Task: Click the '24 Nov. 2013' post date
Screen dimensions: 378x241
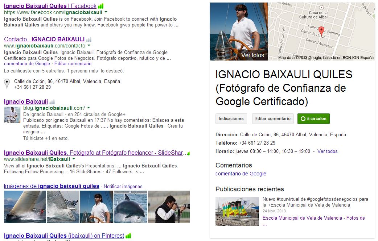Action: [274, 211]
